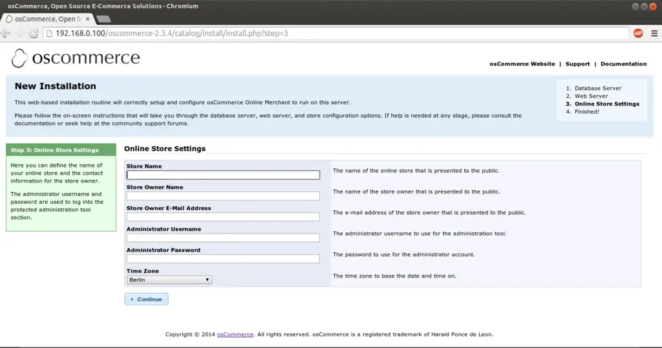Focus the Store Owner E-Mail Address field
Viewport: 662px width, 348px height.
(223, 217)
